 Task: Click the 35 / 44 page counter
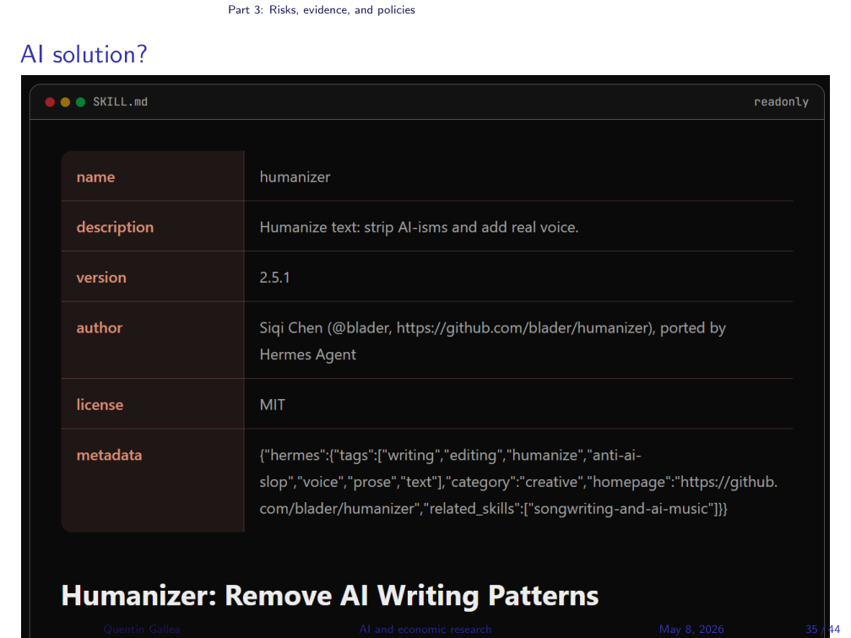point(823,629)
